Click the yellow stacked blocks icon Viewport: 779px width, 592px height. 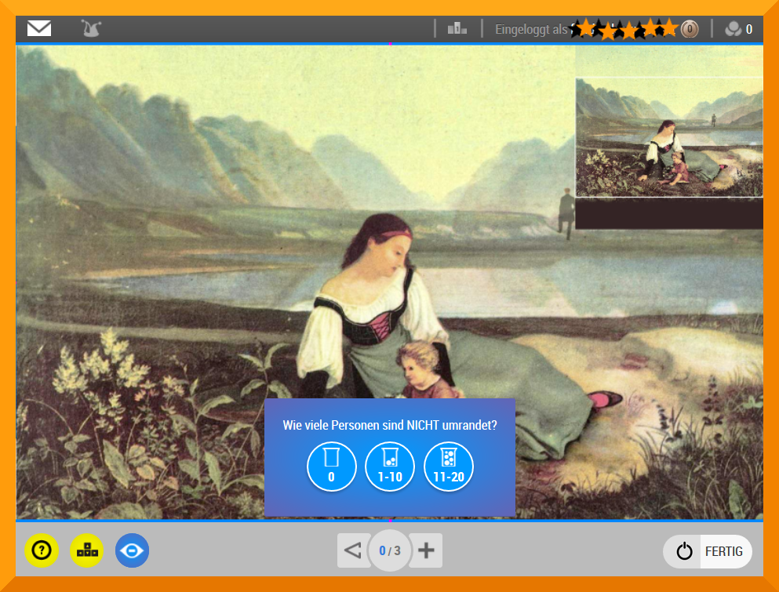coord(87,550)
